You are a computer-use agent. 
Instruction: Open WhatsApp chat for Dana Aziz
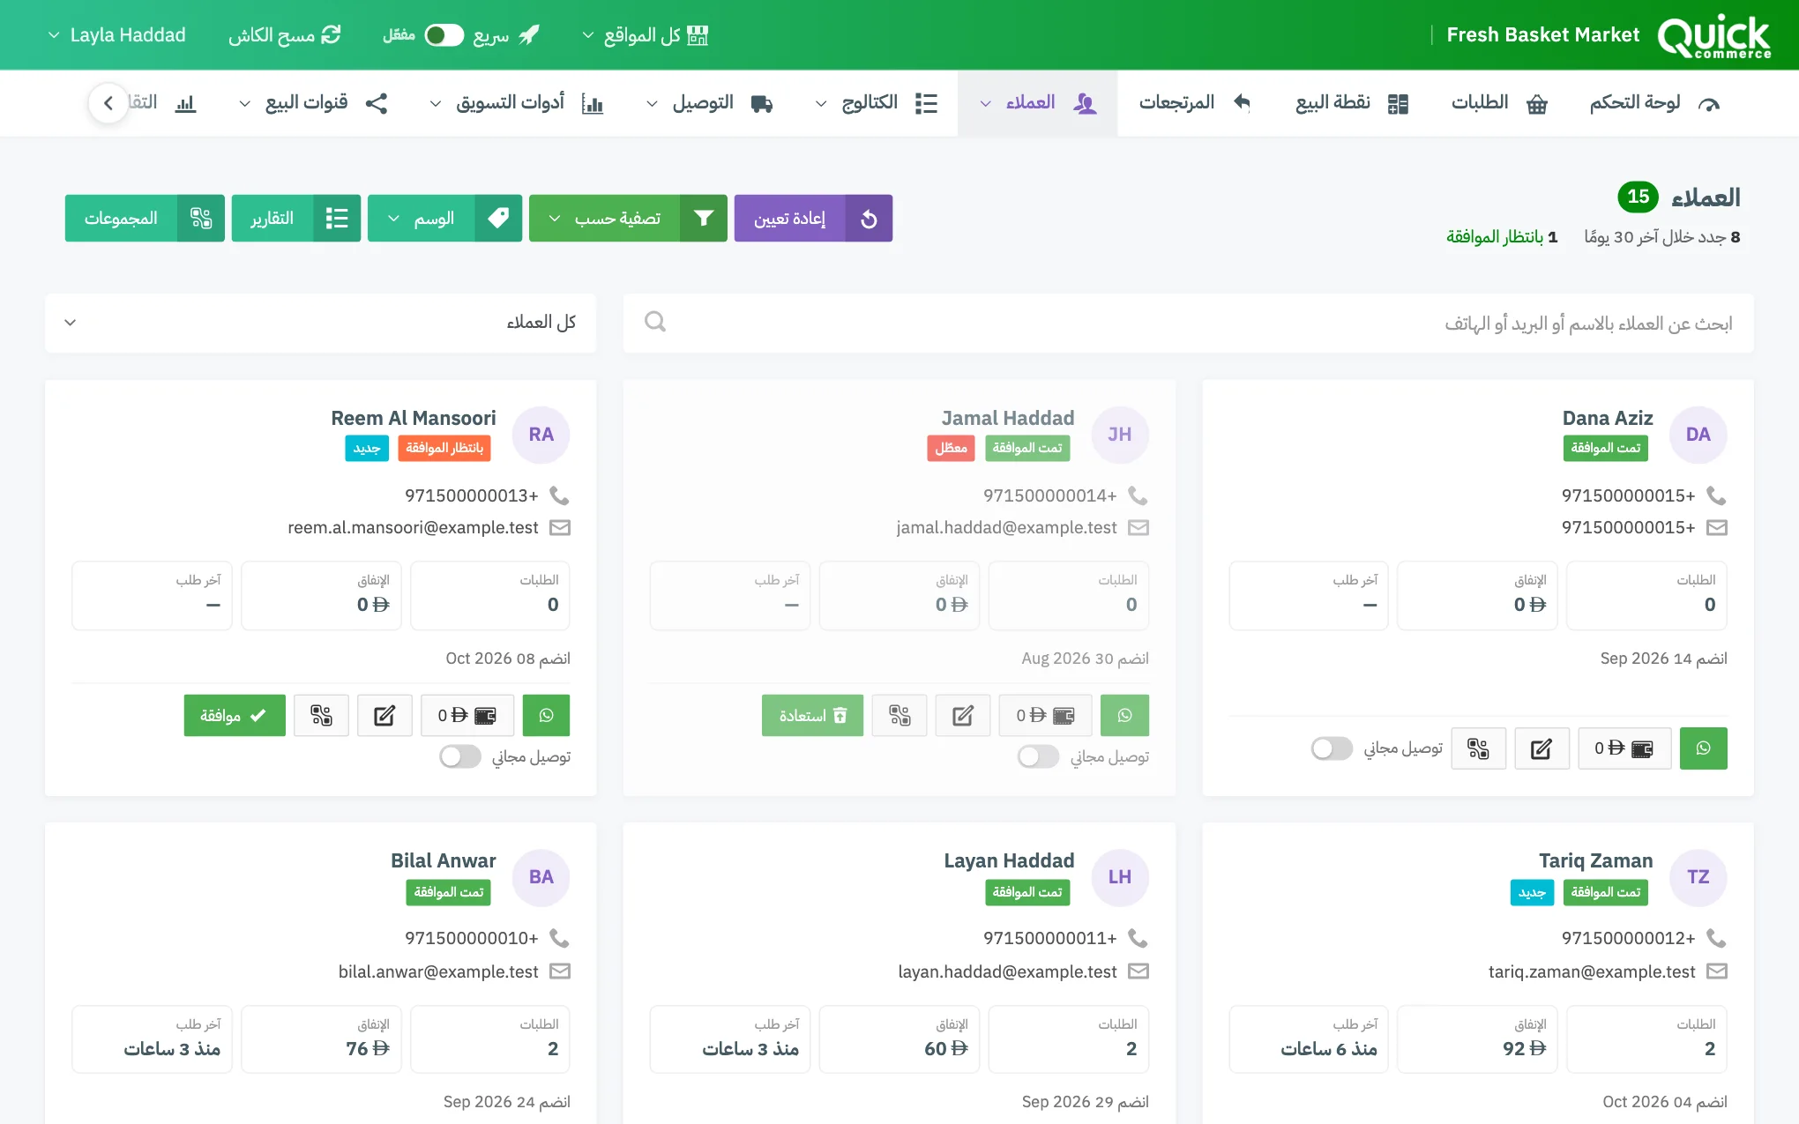pos(1703,748)
